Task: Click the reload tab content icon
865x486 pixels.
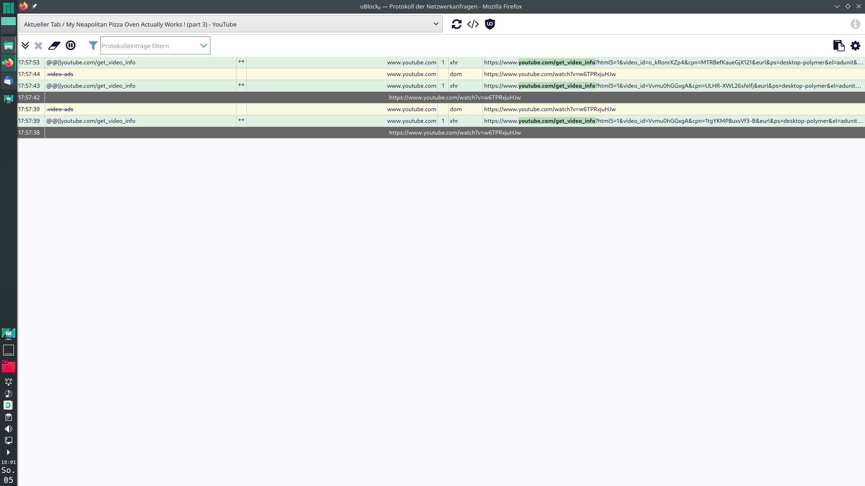Action: click(456, 24)
